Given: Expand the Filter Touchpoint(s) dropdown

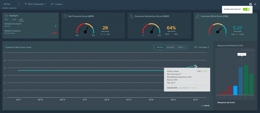Looking at the screenshot, I should coord(35,4).
